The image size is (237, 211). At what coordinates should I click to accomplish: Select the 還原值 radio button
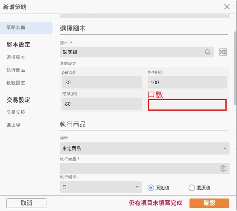point(192,188)
